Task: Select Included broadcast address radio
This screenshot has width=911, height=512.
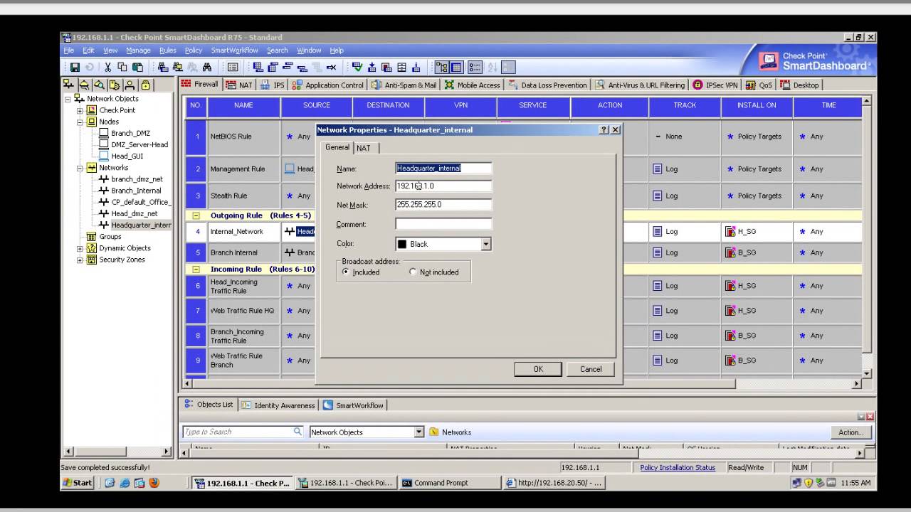Action: [346, 272]
